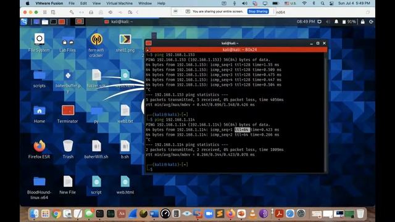Click the terminal window scrollbar
The image size is (395, 222).
coord(325,112)
